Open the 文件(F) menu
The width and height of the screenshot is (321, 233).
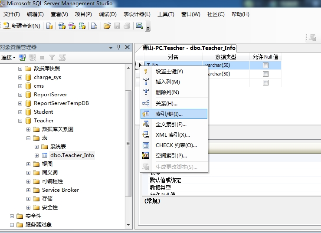tap(12, 14)
